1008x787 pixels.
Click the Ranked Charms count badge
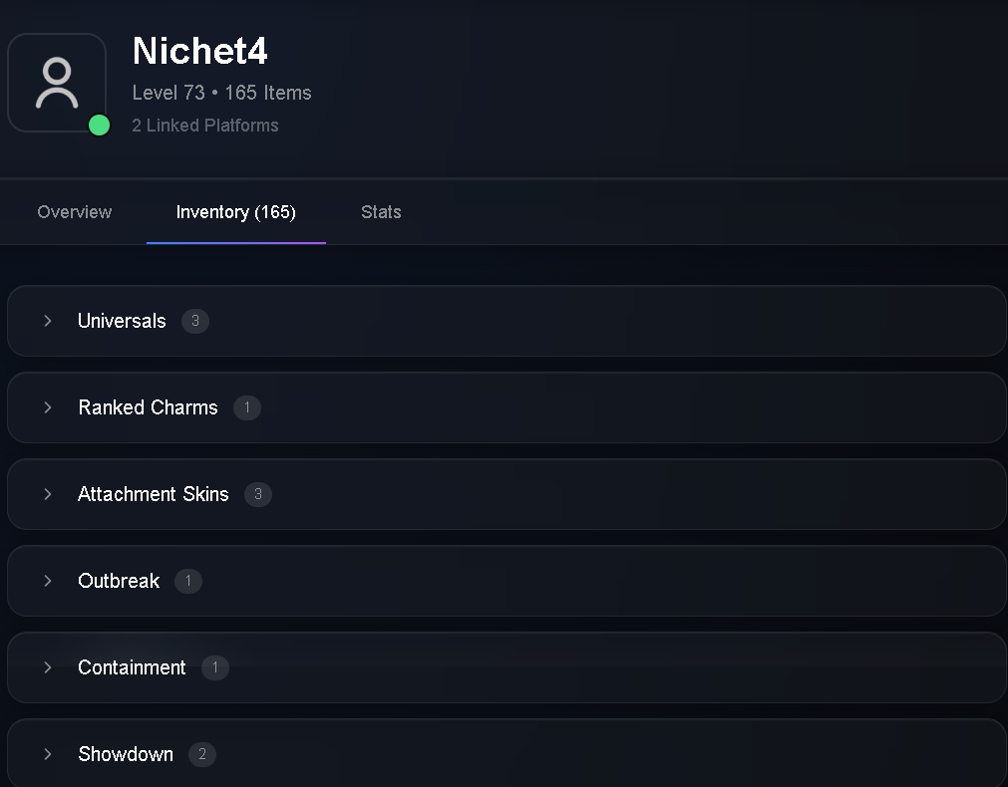pyautogui.click(x=247, y=407)
